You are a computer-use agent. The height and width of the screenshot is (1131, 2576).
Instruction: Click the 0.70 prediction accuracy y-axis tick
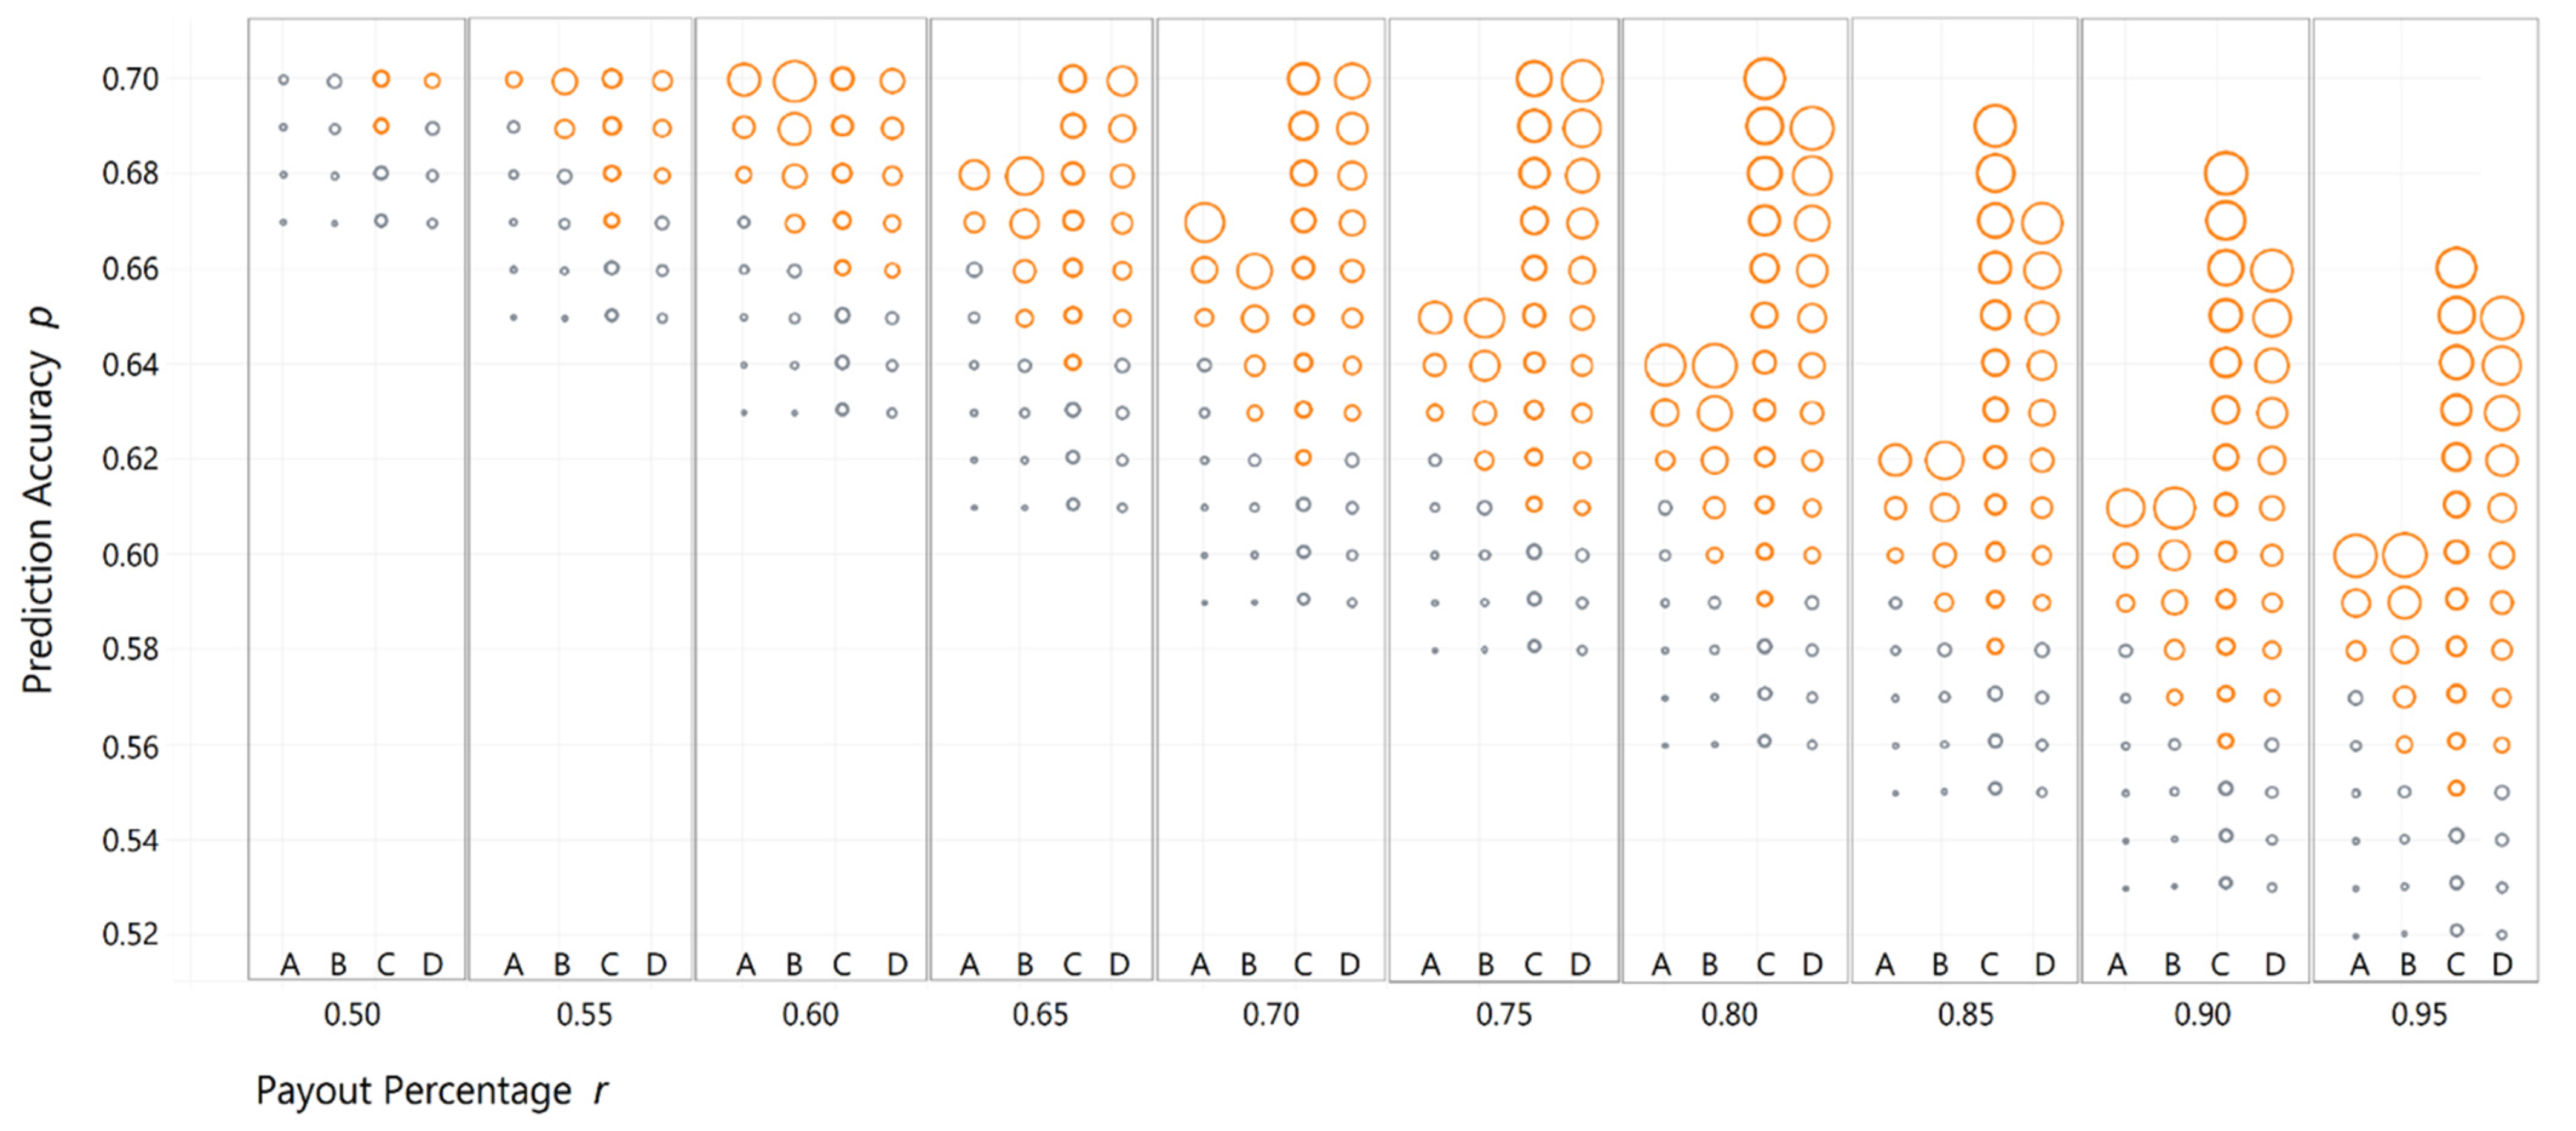click(x=130, y=79)
